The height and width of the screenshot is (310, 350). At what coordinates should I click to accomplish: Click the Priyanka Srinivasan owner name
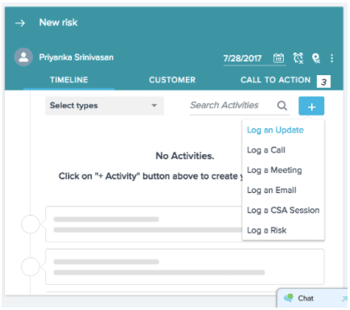click(x=76, y=57)
